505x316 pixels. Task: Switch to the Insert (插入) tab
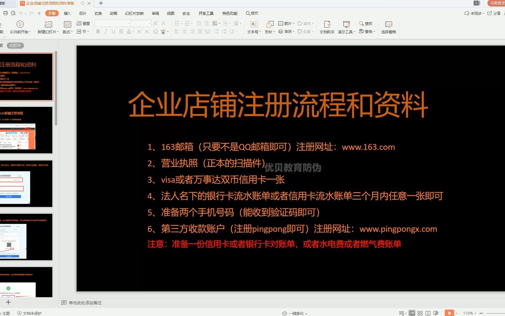pyautogui.click(x=67, y=13)
